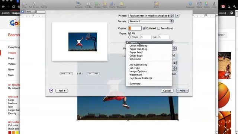Open basketball court image result thumbnail
The image size is (238, 134).
[225, 66]
